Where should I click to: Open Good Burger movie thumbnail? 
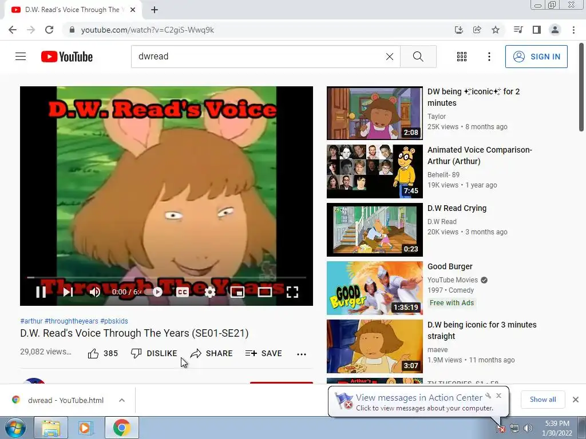point(374,288)
